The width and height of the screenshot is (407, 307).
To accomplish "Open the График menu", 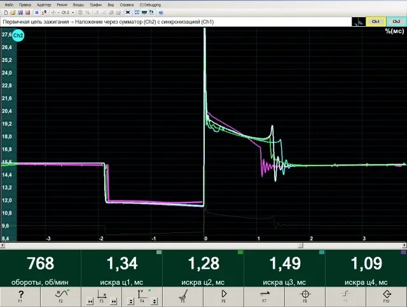I will point(96,5).
